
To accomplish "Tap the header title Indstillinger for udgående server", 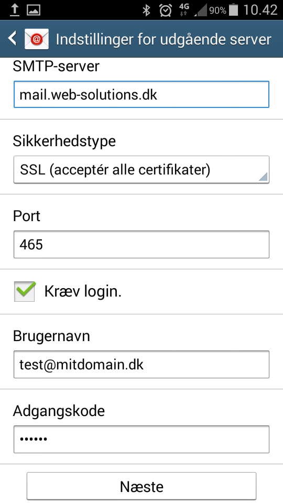I will click(x=164, y=39).
